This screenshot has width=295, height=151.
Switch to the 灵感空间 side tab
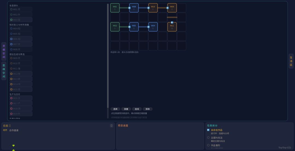pos(4,52)
